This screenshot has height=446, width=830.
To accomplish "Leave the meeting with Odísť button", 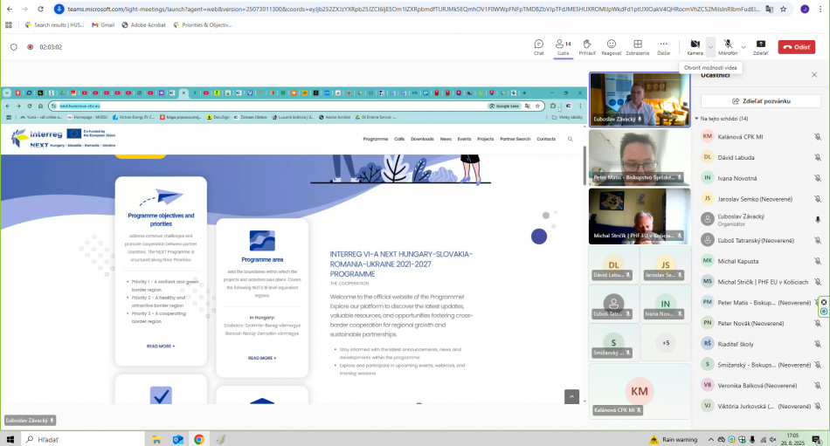I will tap(797, 47).
